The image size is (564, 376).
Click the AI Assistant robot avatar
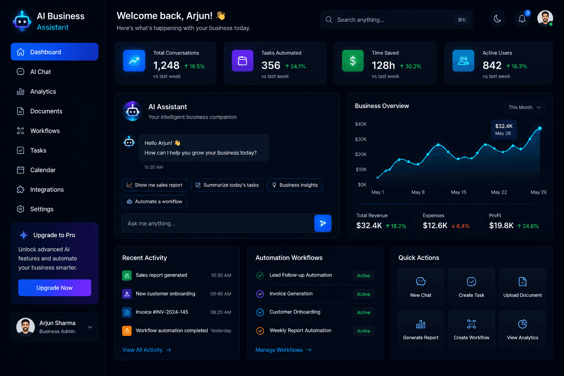click(133, 111)
